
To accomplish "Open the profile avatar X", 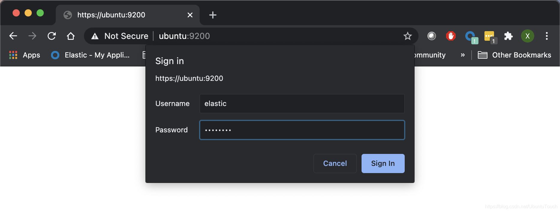I will [x=527, y=36].
